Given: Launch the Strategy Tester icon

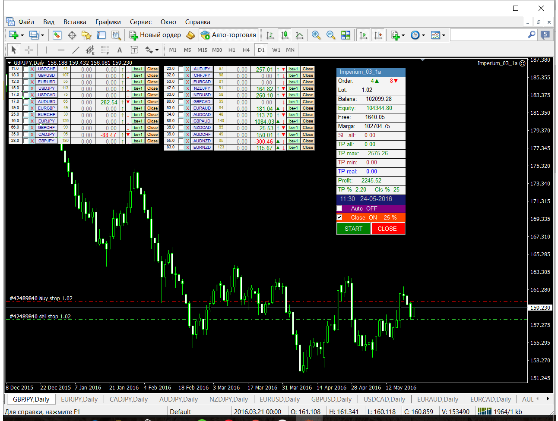Looking at the screenshot, I should click(x=116, y=35).
